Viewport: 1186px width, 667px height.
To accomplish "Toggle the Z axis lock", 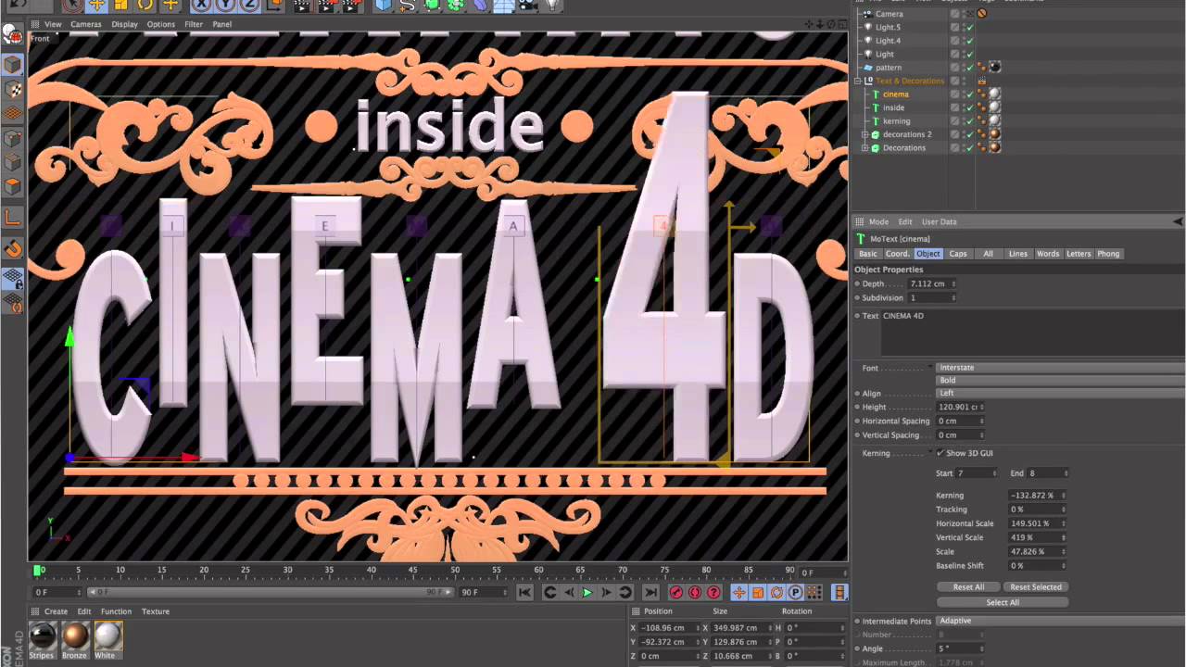I will 250,5.
